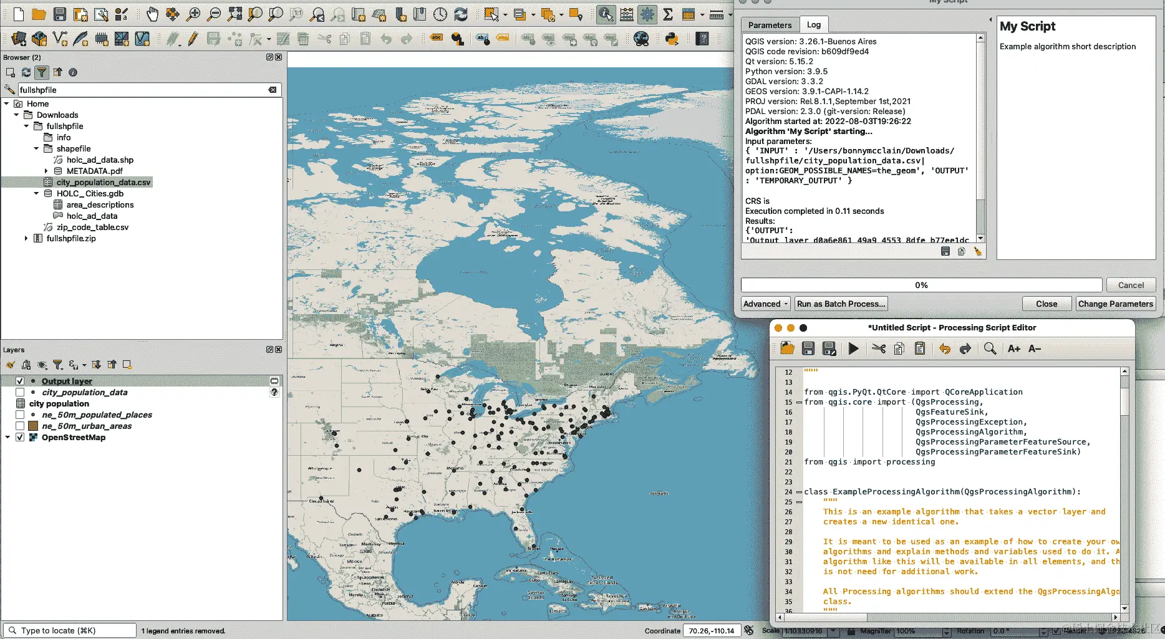Refresh the map canvas

click(461, 14)
